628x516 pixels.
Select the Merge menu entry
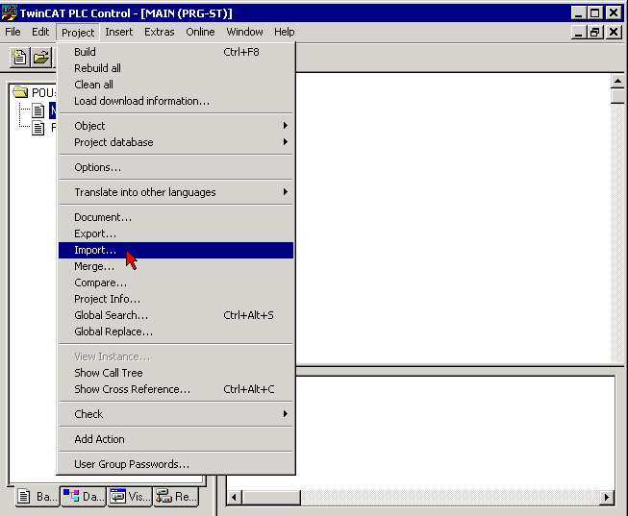[176, 266]
